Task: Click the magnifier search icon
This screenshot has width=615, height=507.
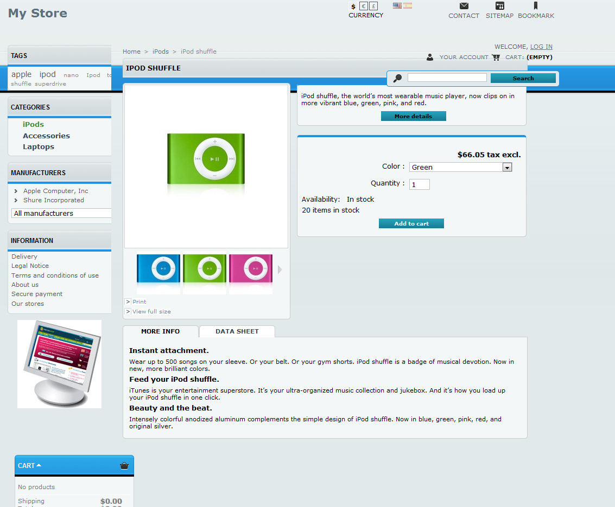Action: click(x=397, y=78)
